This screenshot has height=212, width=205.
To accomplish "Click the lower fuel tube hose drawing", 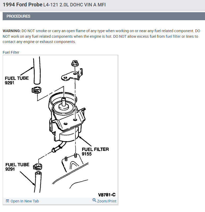I will pos(38,182).
